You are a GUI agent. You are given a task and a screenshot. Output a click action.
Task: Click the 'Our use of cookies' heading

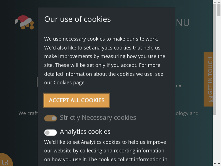pos(77,19)
